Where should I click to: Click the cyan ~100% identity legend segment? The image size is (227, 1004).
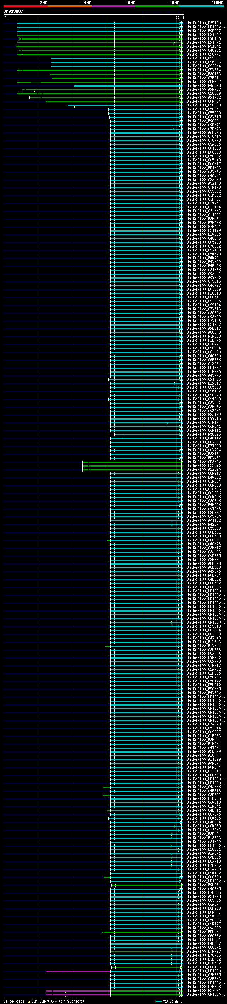pos(201,6)
